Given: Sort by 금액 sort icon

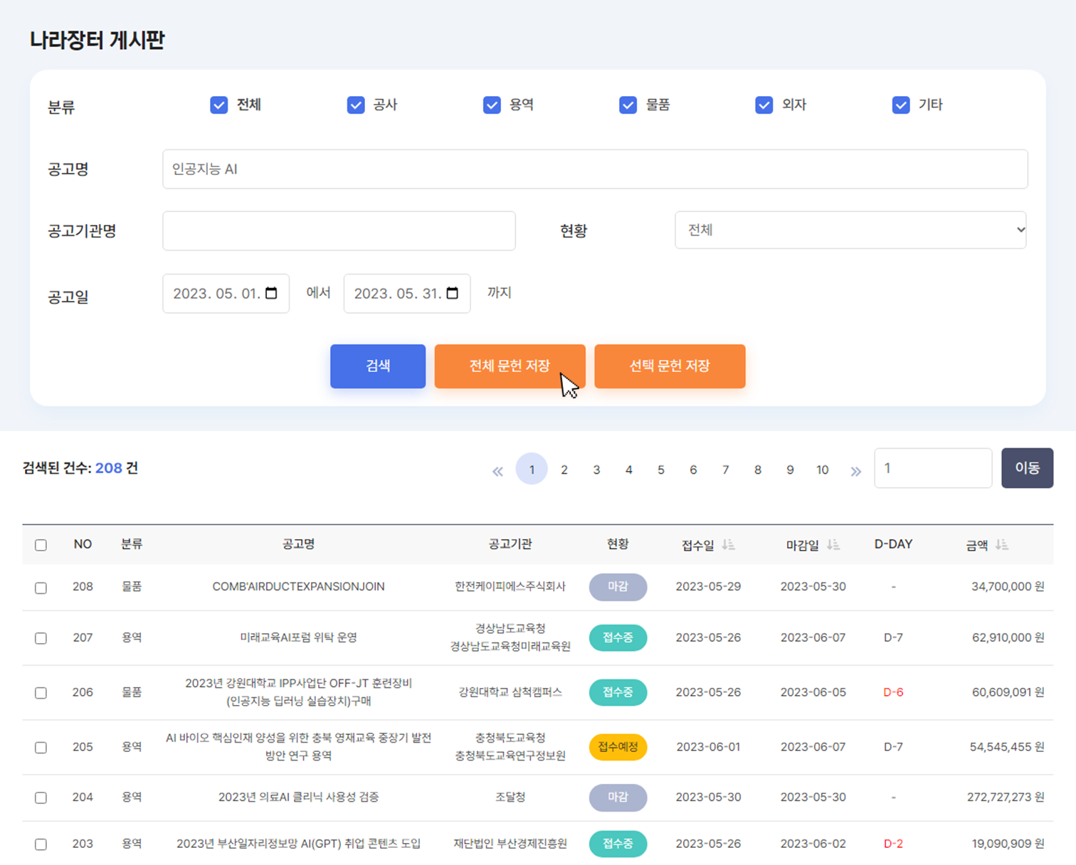Looking at the screenshot, I should pos(1002,545).
